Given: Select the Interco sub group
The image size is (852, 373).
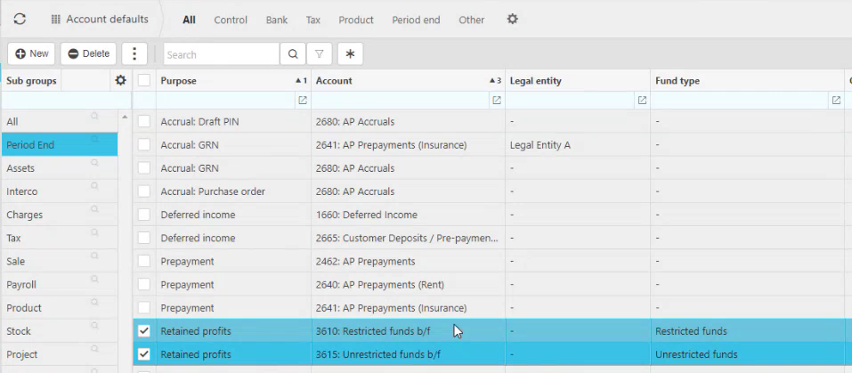Looking at the screenshot, I should (x=60, y=191).
